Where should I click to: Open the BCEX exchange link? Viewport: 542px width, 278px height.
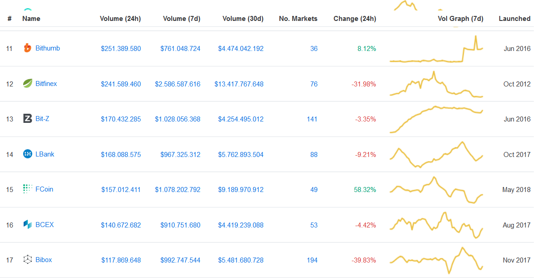(x=45, y=224)
